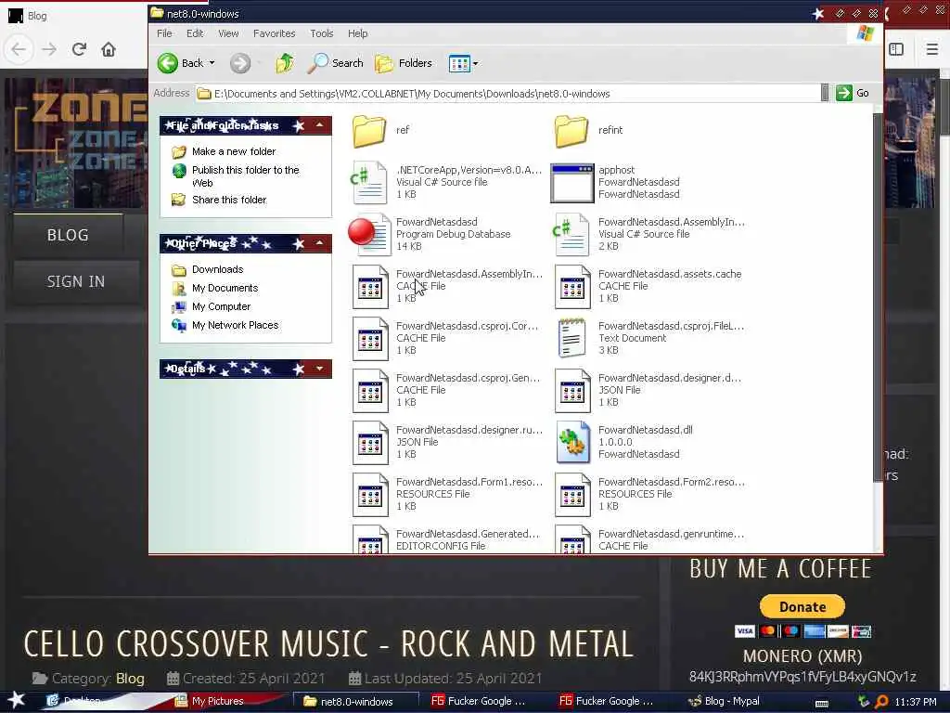Select the refint folder icon
950x713 pixels.
click(x=571, y=131)
